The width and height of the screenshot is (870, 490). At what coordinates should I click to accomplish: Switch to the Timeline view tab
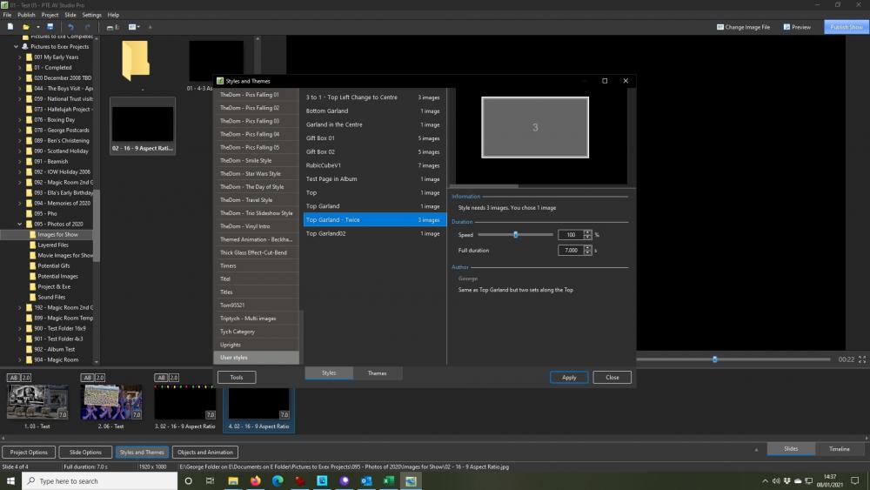tap(839, 449)
